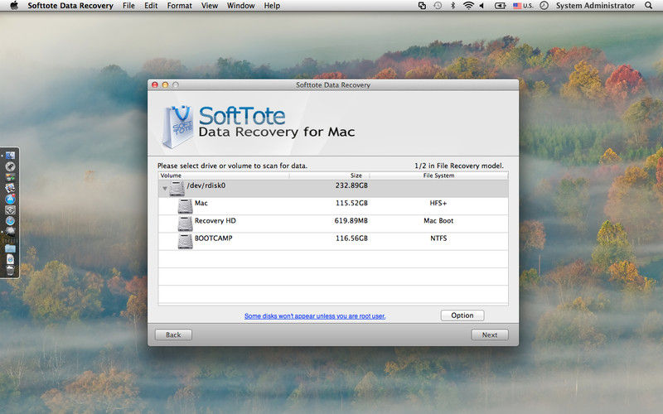The height and width of the screenshot is (414, 663).
Task: Click the NTFS file system cell
Action: coord(438,238)
